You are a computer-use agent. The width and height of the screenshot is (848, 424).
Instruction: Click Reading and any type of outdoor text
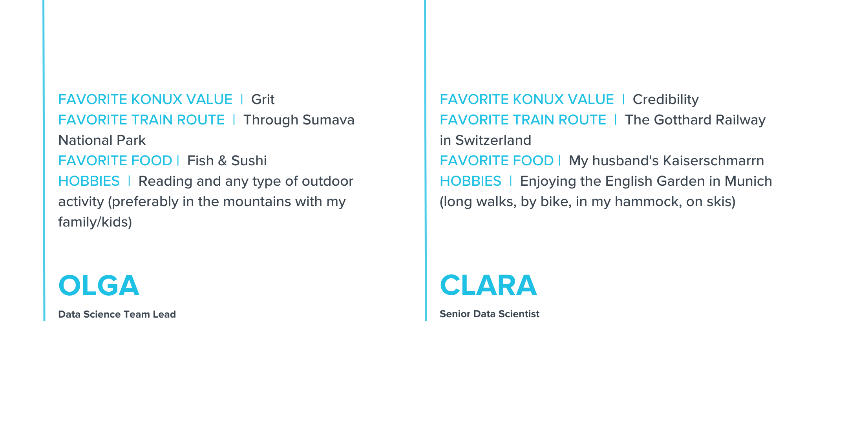246,181
